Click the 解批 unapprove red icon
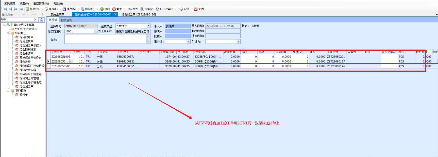Image resolution: width=438 pixels, height=157 pixels. click(x=117, y=9)
